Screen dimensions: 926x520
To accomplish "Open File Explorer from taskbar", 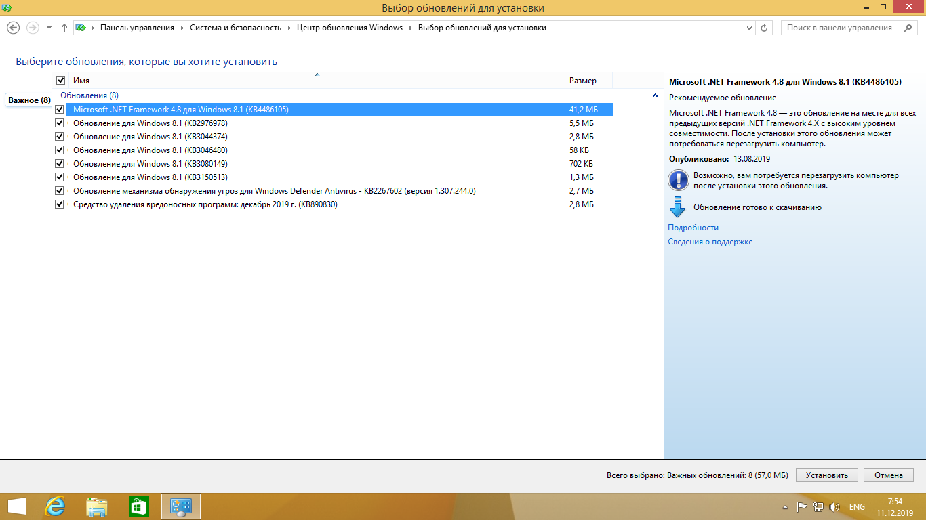I will (97, 506).
